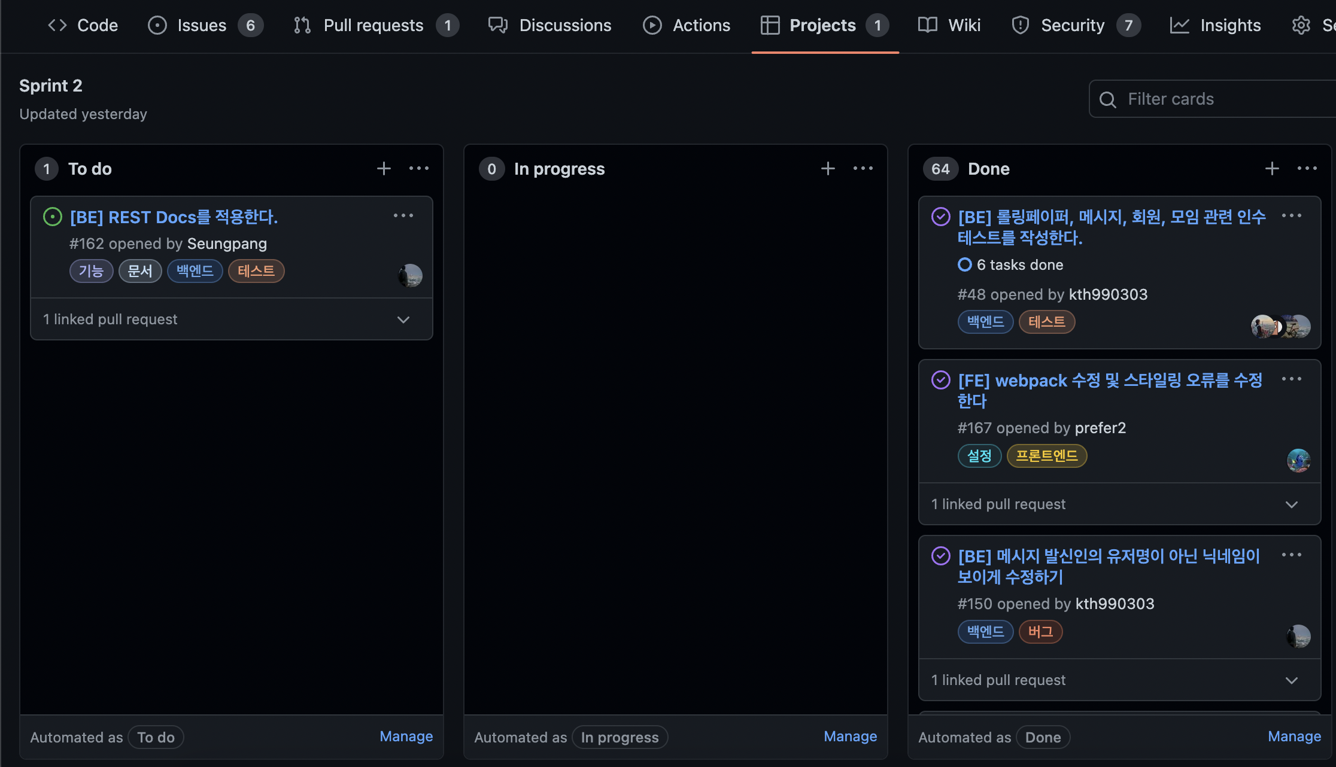Click assignee avatar on REST Docs card
This screenshot has width=1336, height=767.
pos(411,275)
